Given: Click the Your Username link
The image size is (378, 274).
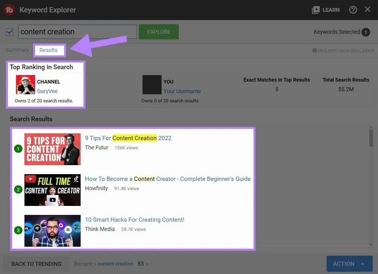Looking at the screenshot, I should [182, 91].
